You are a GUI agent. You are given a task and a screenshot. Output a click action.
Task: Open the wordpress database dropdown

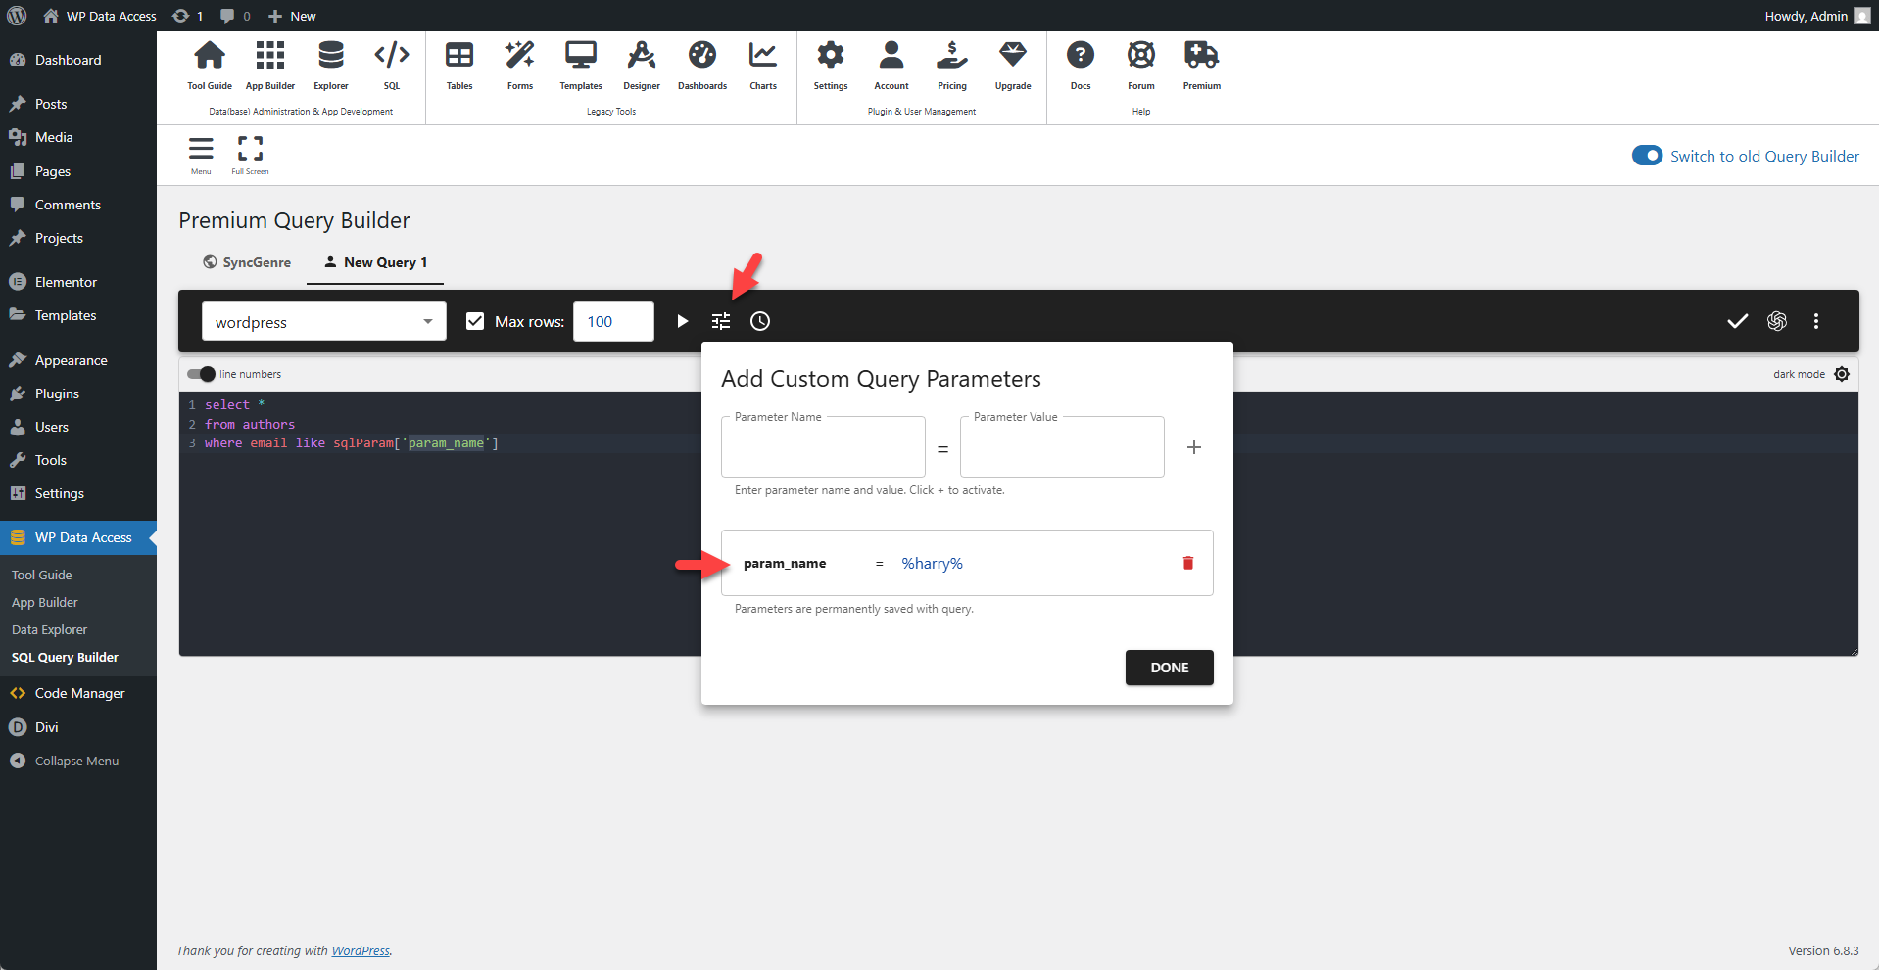click(x=323, y=321)
